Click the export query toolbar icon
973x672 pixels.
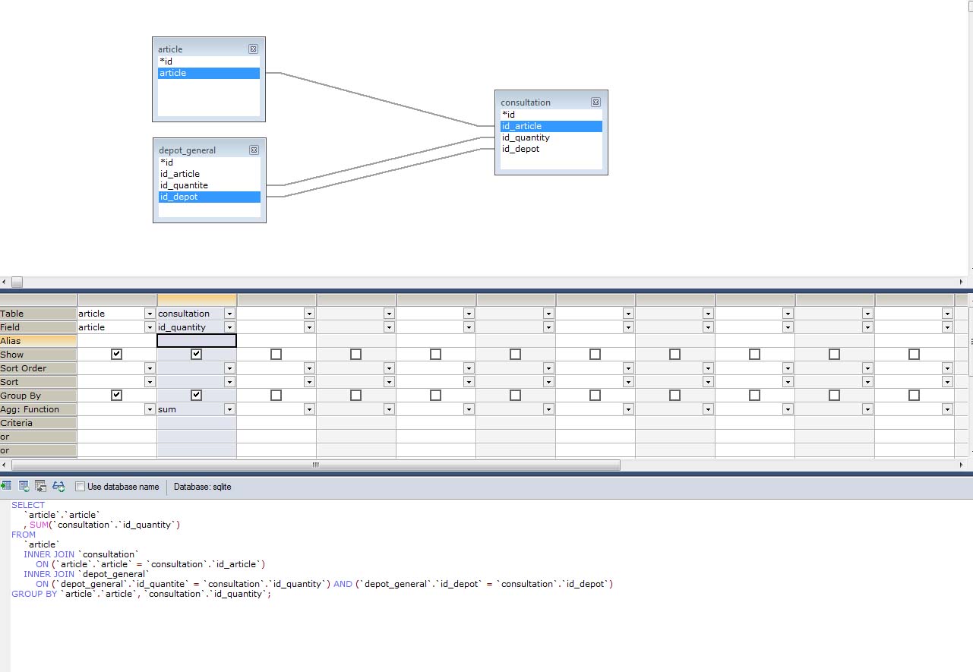point(40,486)
